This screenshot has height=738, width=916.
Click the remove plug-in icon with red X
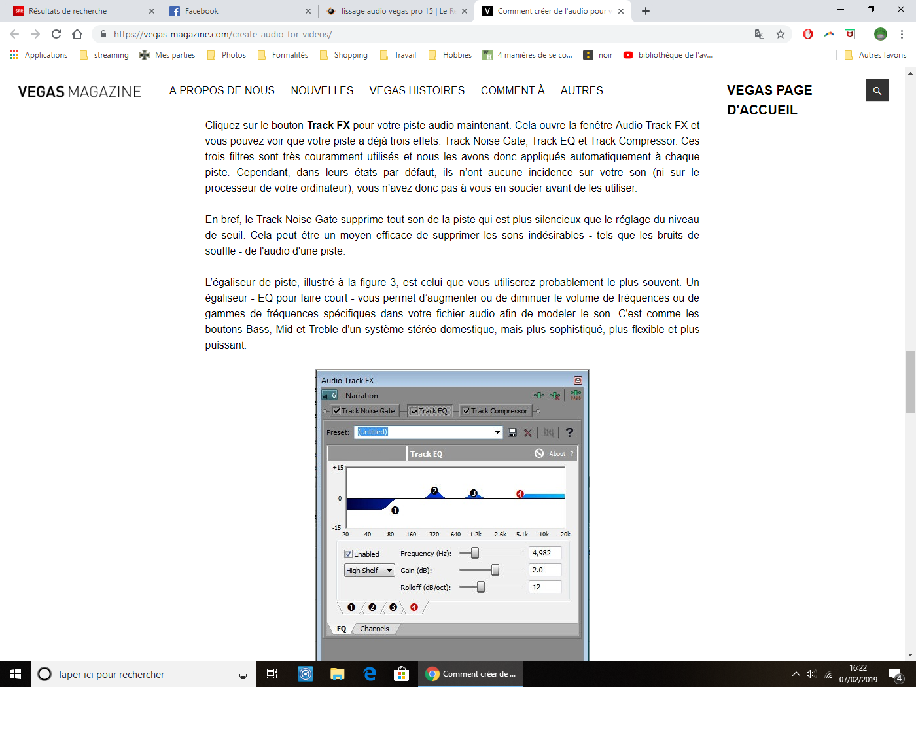pyautogui.click(x=555, y=395)
